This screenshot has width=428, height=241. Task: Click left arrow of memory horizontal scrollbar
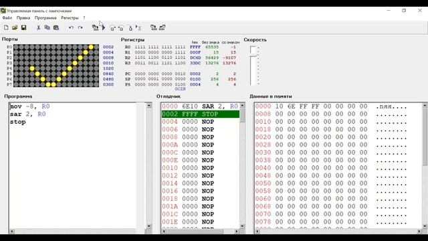click(257, 232)
